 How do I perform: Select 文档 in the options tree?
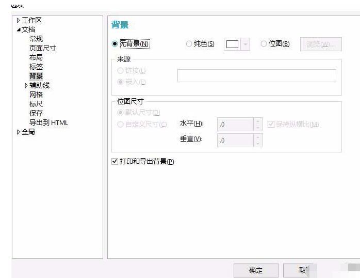click(28, 29)
